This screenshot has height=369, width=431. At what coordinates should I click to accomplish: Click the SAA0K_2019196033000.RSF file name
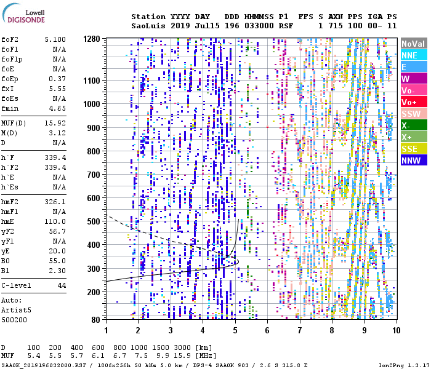(x=44, y=365)
